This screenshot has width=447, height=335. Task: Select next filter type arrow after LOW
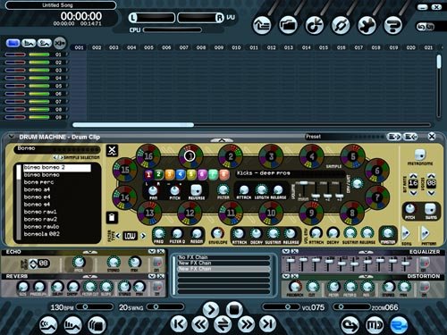coord(143,236)
